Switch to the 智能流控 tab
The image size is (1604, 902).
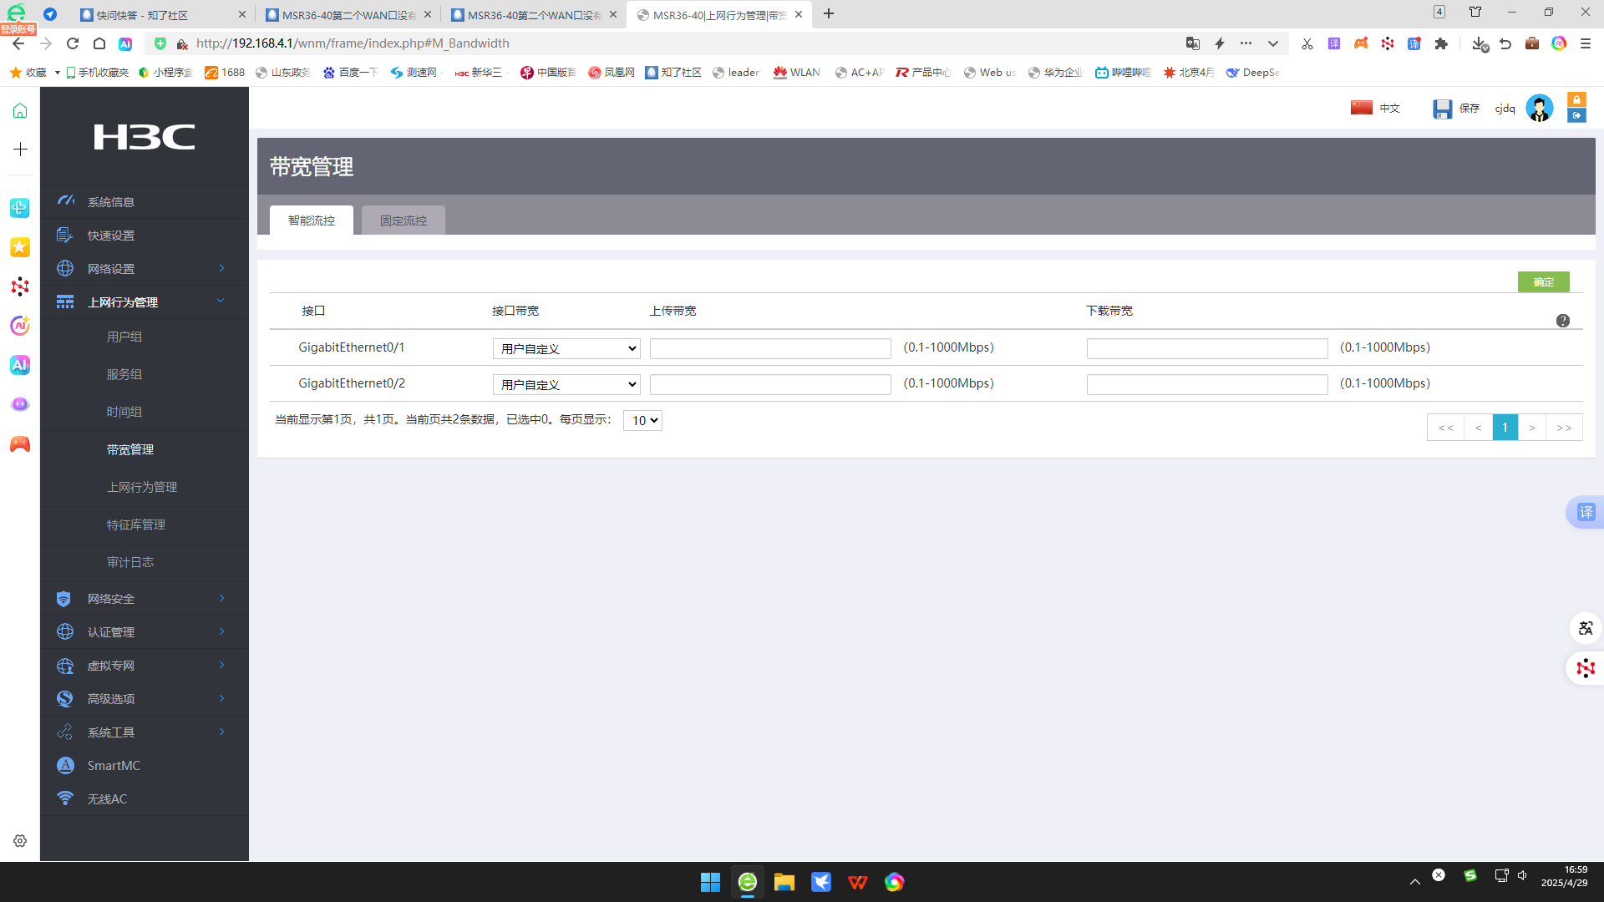[312, 220]
